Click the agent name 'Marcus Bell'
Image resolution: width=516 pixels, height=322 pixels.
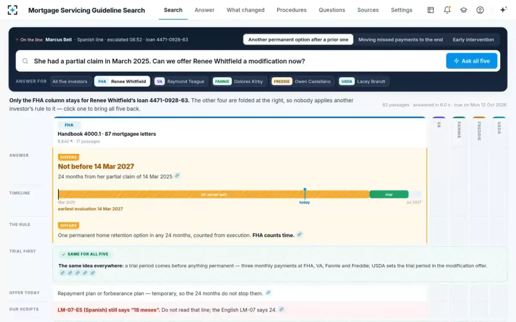(58, 39)
